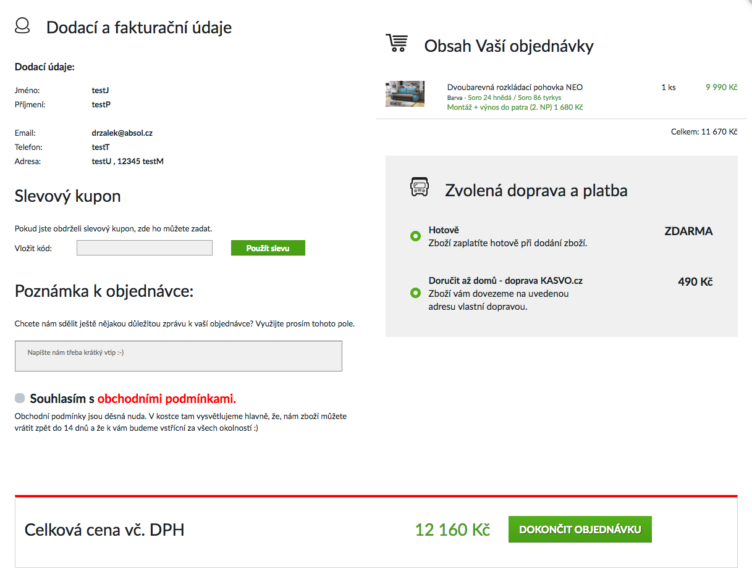Click the total price 12 160 Kč
The image size is (752, 582).
452,530
